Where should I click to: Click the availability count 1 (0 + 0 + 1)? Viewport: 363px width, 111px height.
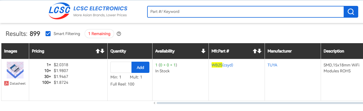pyautogui.click(x=166, y=65)
